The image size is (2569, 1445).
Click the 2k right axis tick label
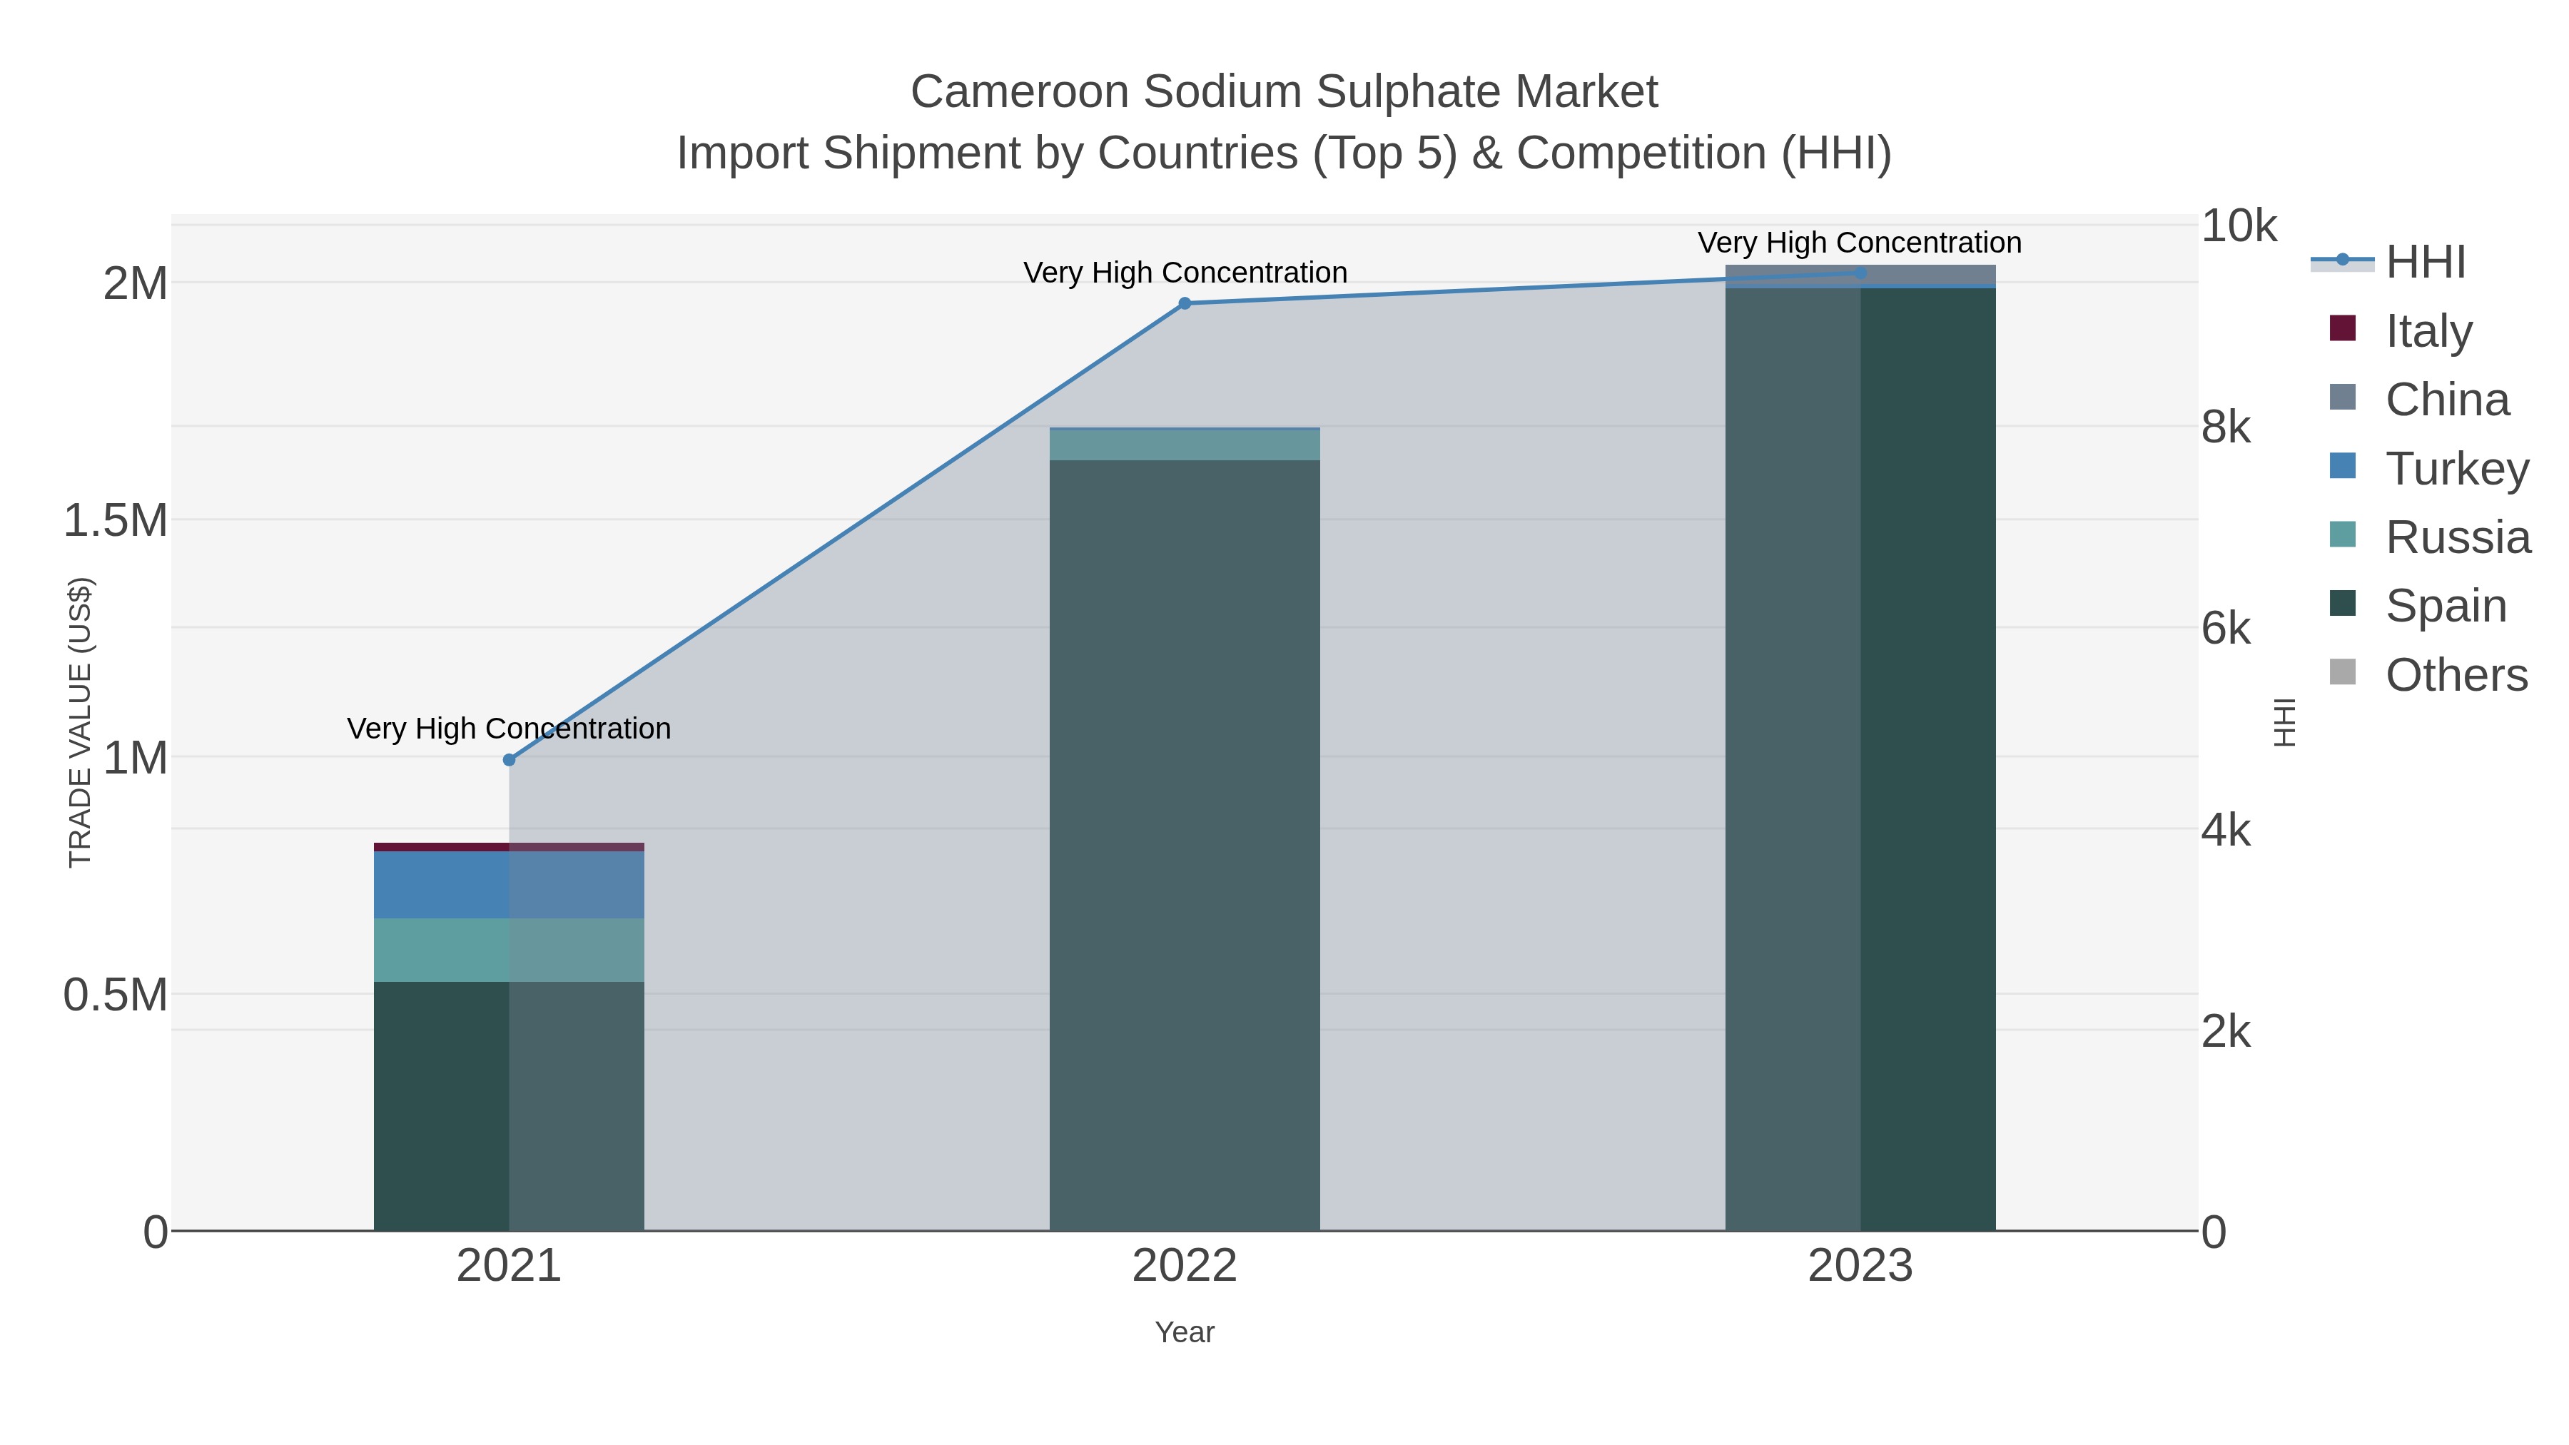[2226, 1031]
